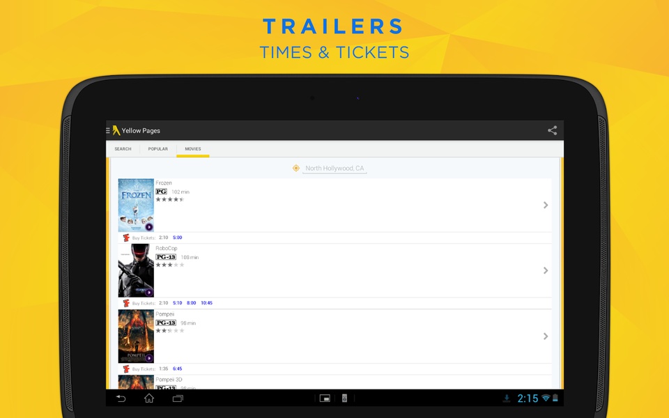Screen dimensions: 669x418
Task: Tap Android back button
Action: 121,398
